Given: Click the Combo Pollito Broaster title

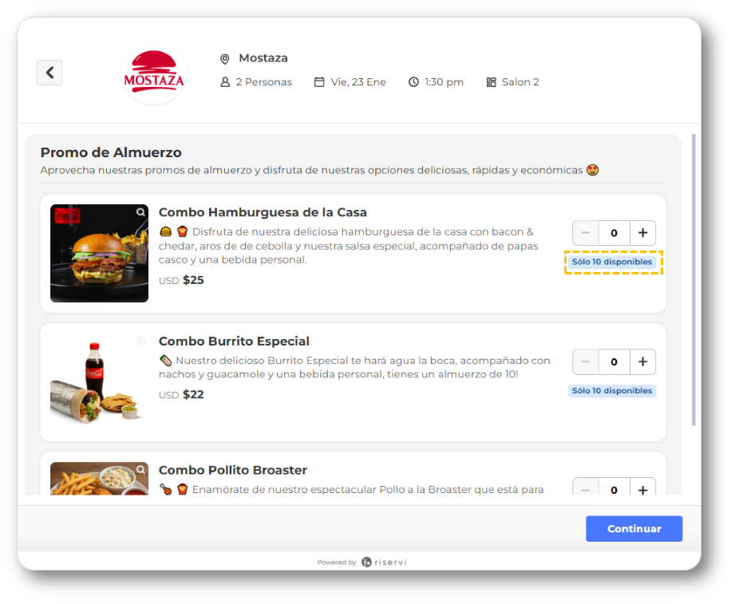Looking at the screenshot, I should (233, 470).
